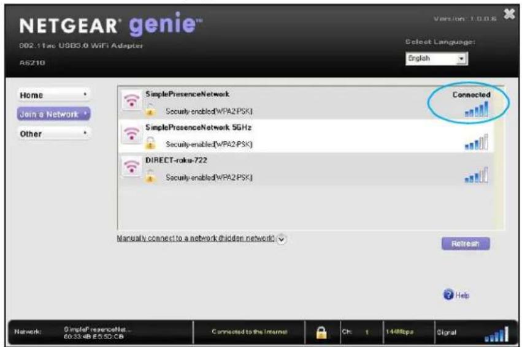Click the 144Mbps speed in status bar
The image size is (522, 347).
pos(399,331)
